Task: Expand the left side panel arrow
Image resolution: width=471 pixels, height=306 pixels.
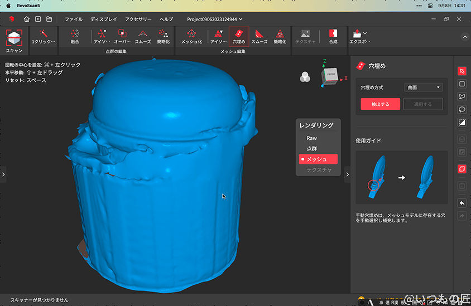Action: pyautogui.click(x=3, y=174)
